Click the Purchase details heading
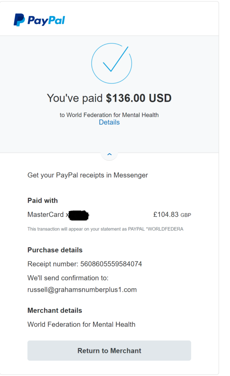 [55, 250]
